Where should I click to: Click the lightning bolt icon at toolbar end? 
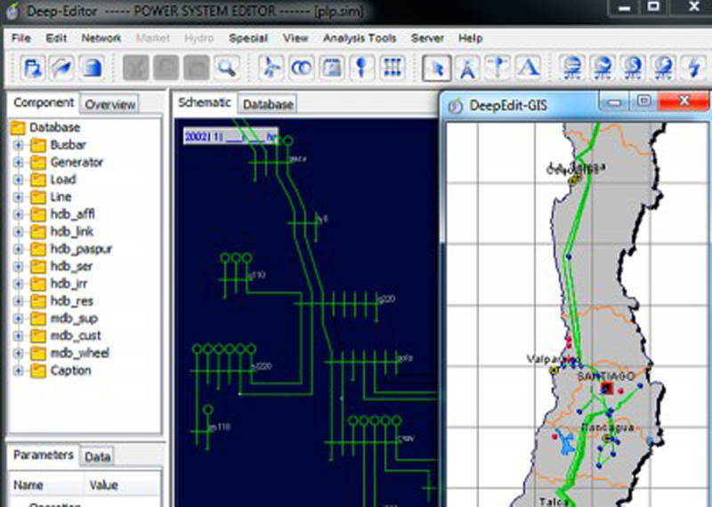point(692,68)
